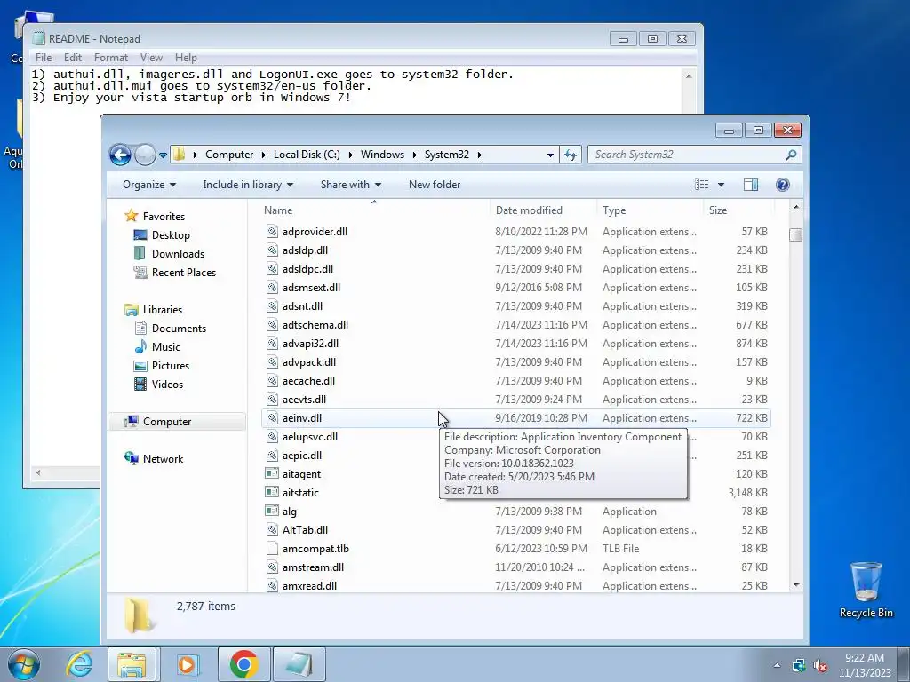910x682 pixels.
Task: Click the Windows Start orb
Action: tap(24, 664)
